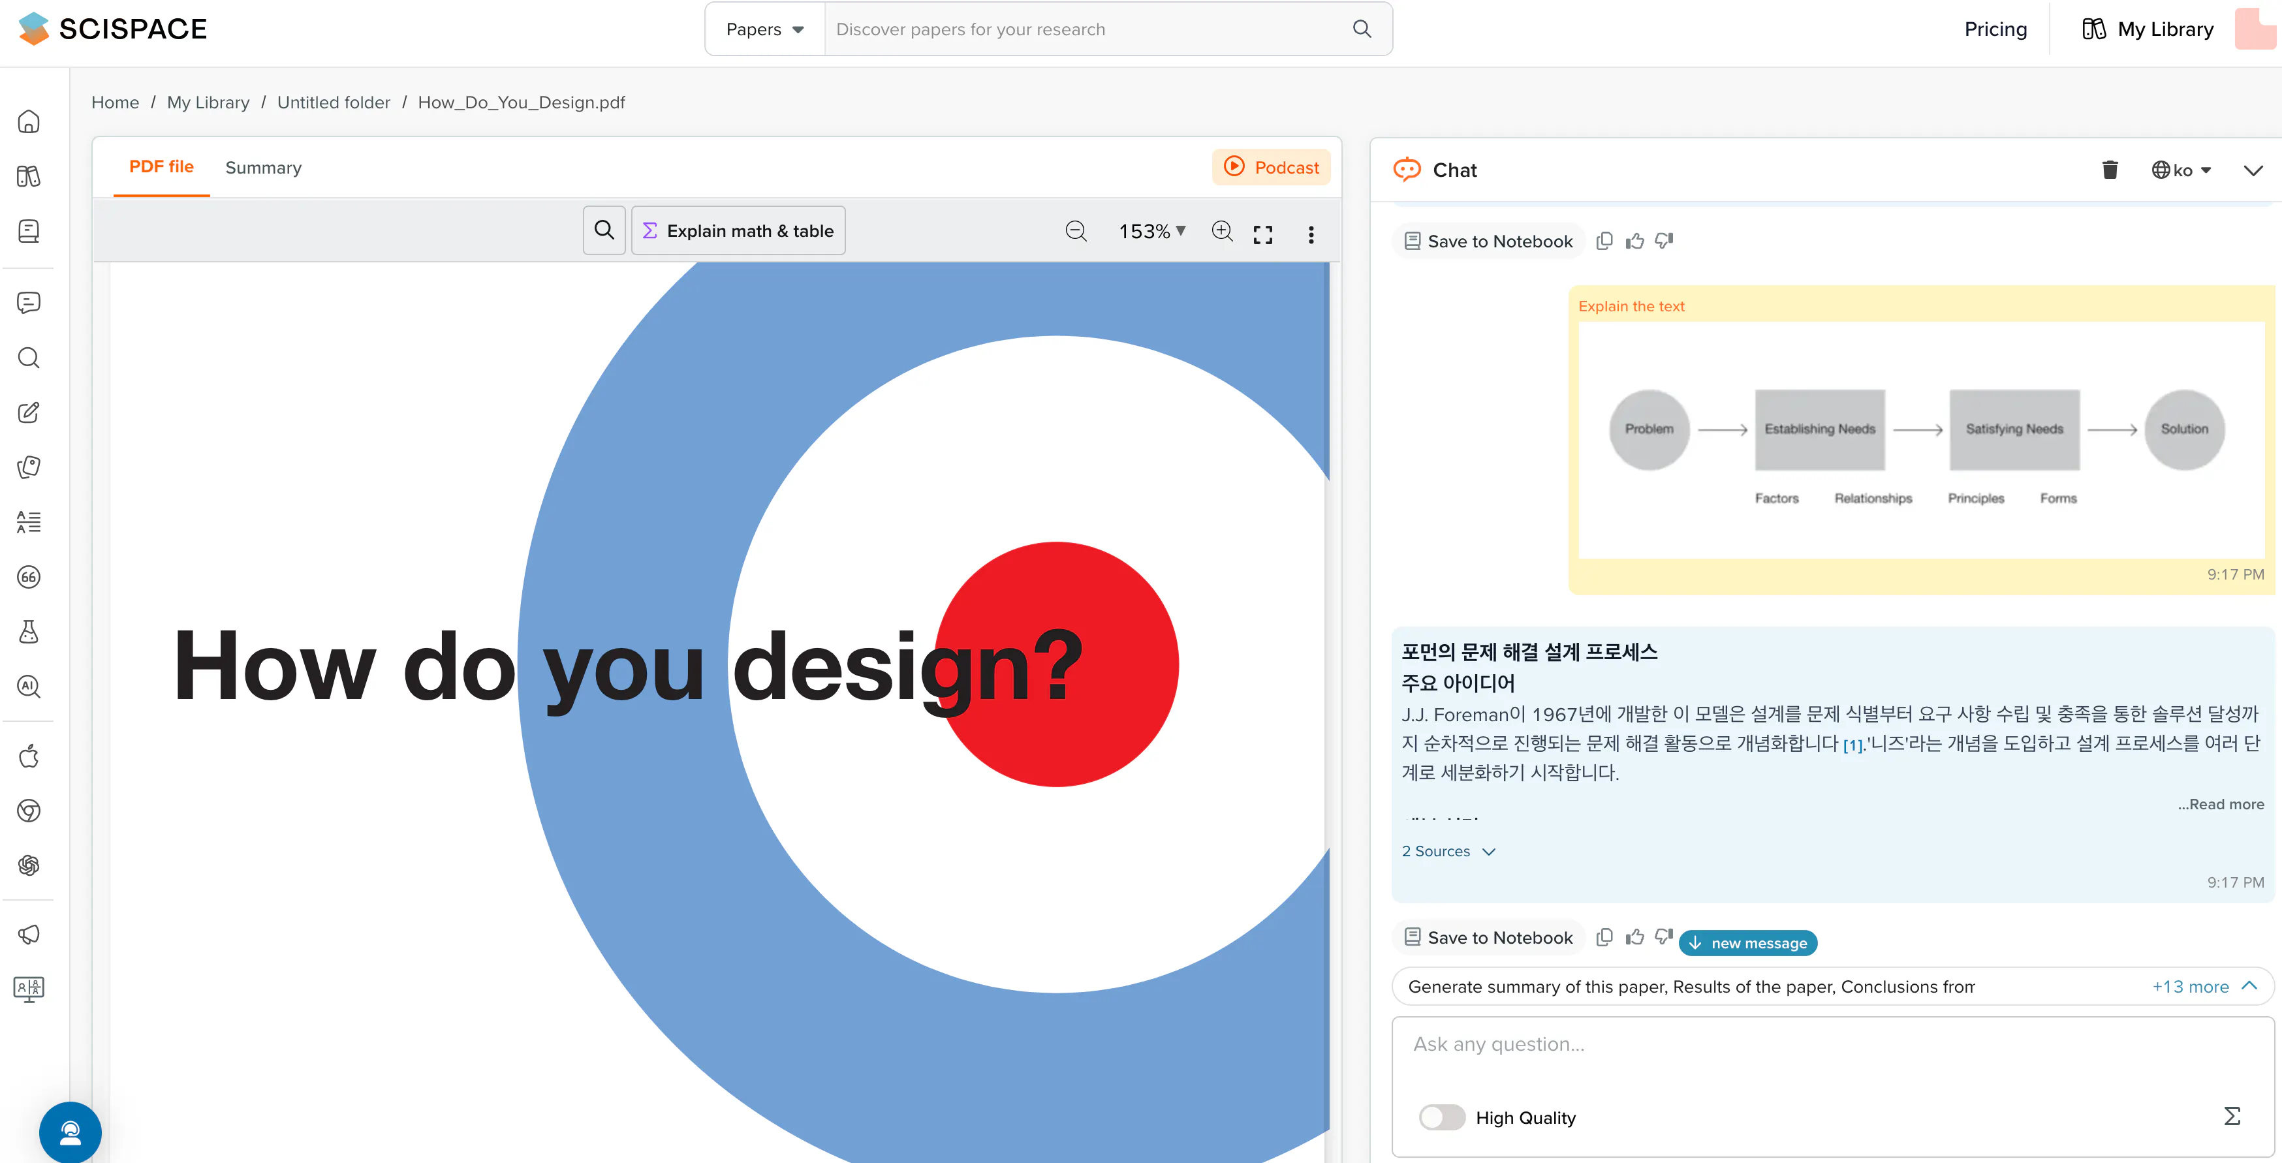
Task: Open the citation quote tool in the sidebar
Action: (28, 578)
